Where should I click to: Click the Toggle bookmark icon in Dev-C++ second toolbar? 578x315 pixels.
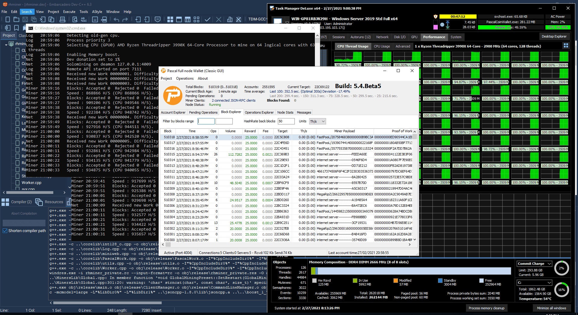[x=16, y=28]
